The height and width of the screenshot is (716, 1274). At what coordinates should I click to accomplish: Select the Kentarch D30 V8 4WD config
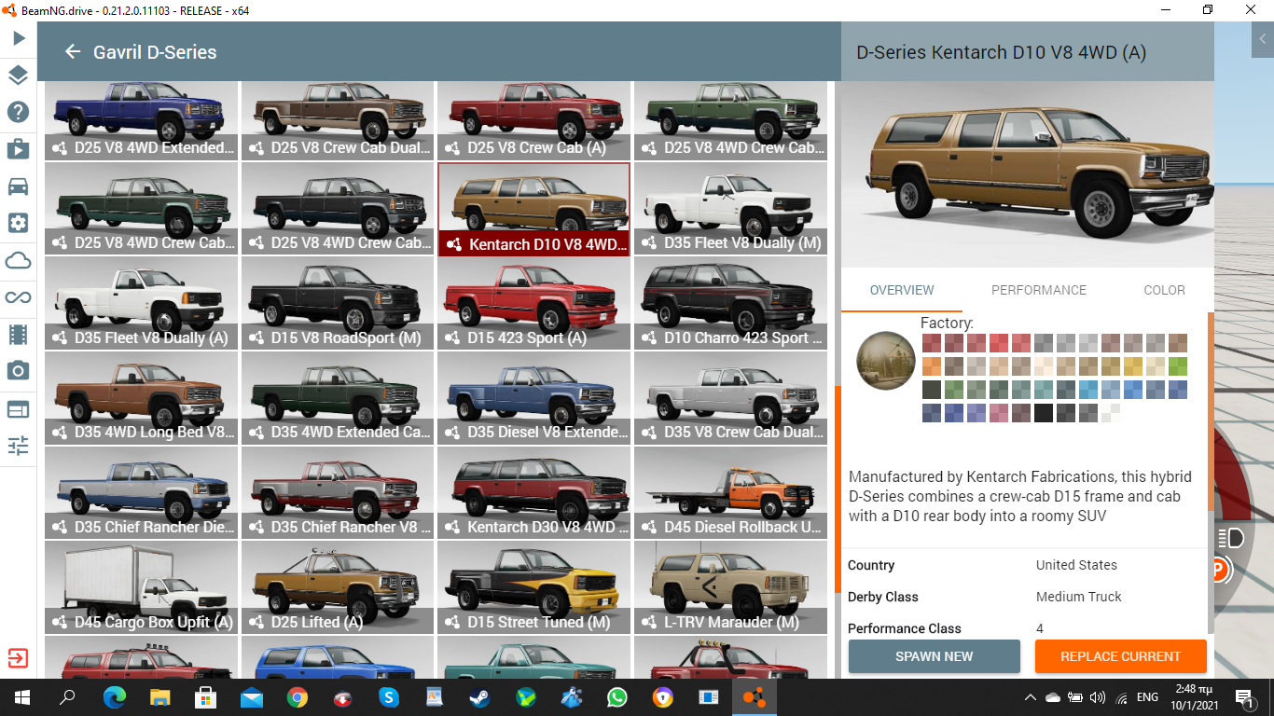point(534,492)
